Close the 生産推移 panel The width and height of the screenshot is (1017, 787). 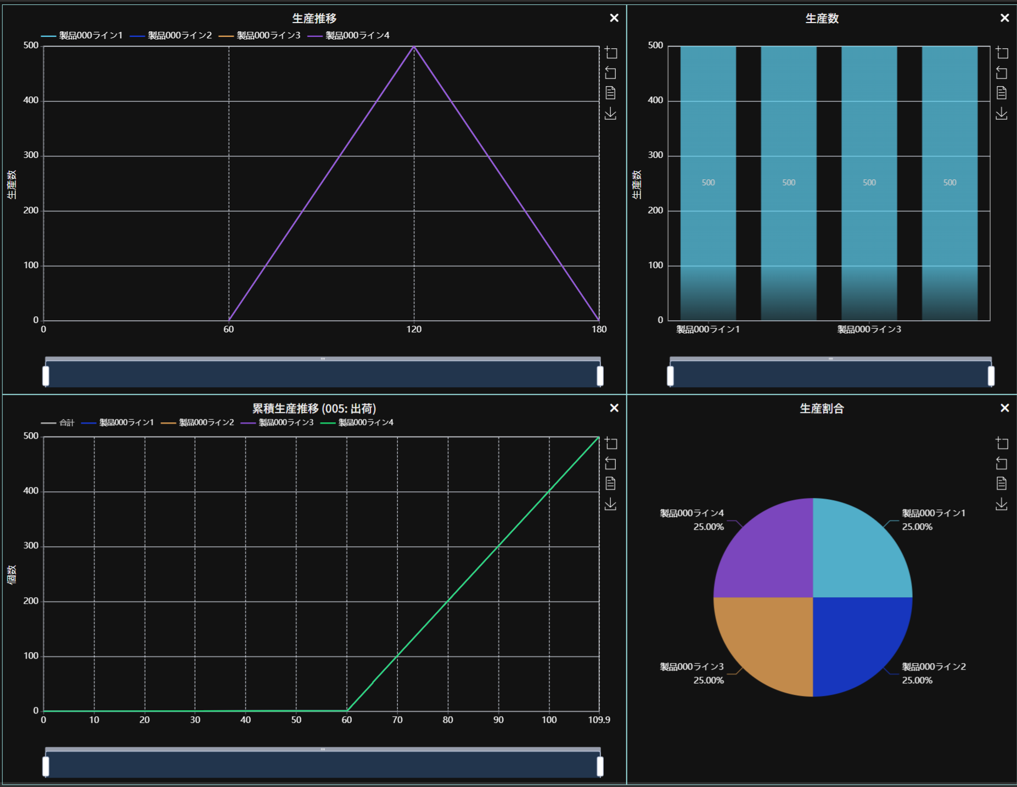click(614, 18)
